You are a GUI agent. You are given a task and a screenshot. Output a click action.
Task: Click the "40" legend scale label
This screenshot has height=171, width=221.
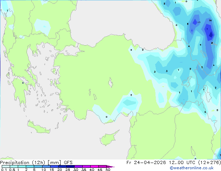click(92, 170)
